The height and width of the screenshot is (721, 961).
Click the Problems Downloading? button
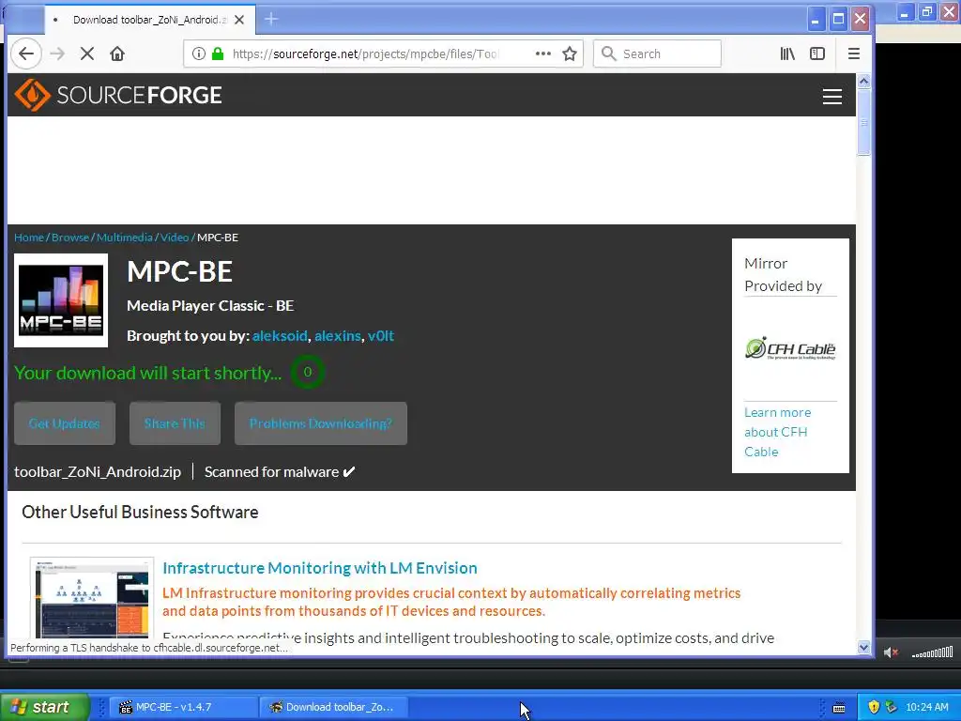[321, 423]
